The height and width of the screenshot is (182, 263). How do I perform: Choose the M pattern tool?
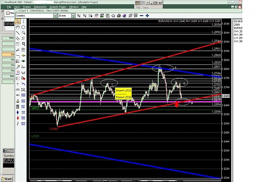(24, 89)
